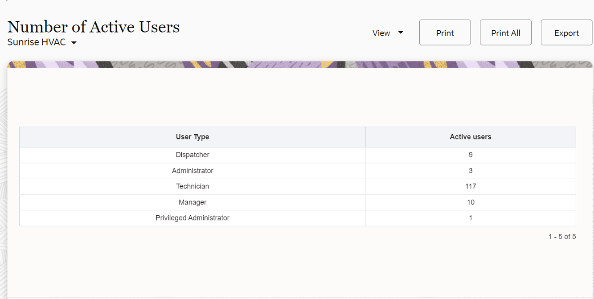The image size is (594, 299).
Task: Click the Dispatcher count value 9
Action: (470, 155)
